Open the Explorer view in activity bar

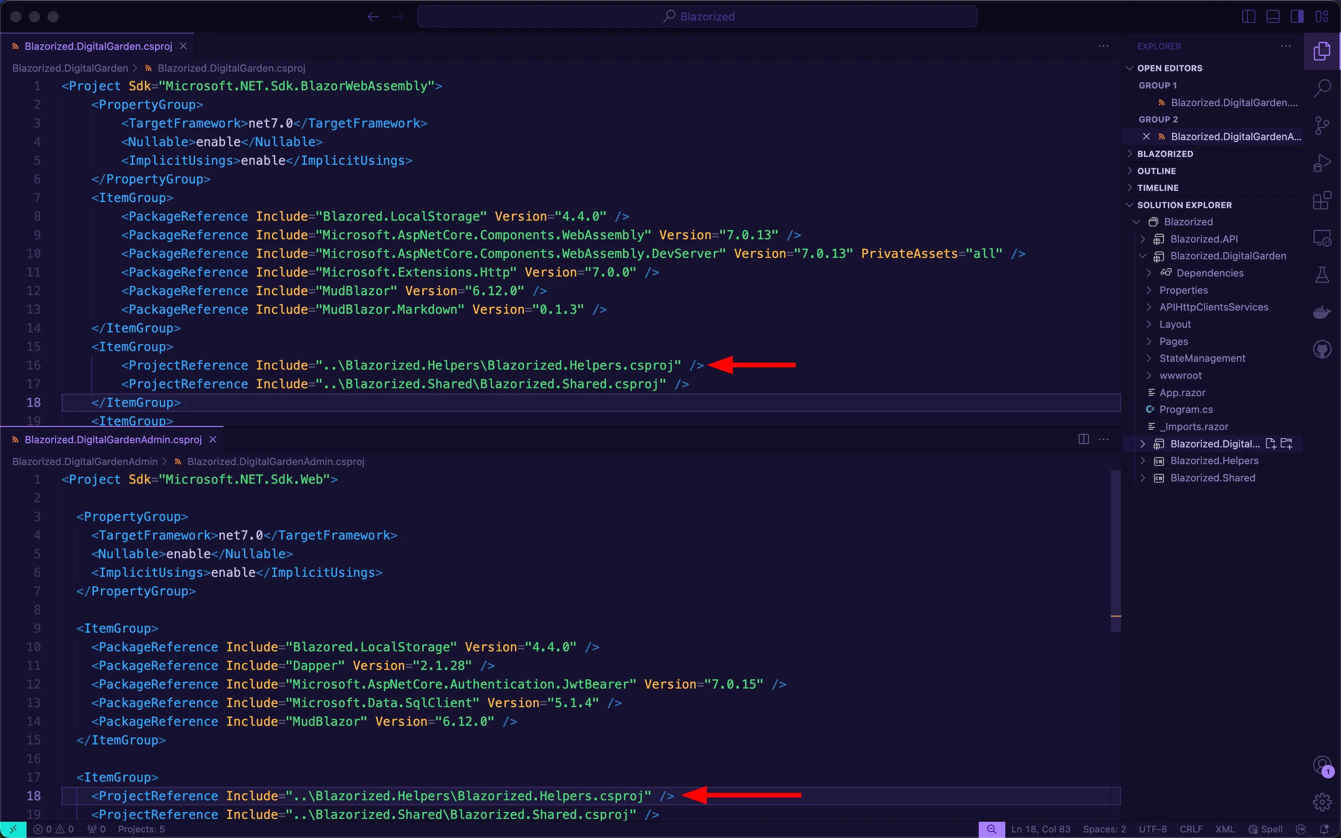(1322, 51)
